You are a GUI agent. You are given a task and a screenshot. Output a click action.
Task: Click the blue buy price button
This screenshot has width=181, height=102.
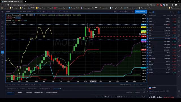pyautogui.click(x=18, y=18)
